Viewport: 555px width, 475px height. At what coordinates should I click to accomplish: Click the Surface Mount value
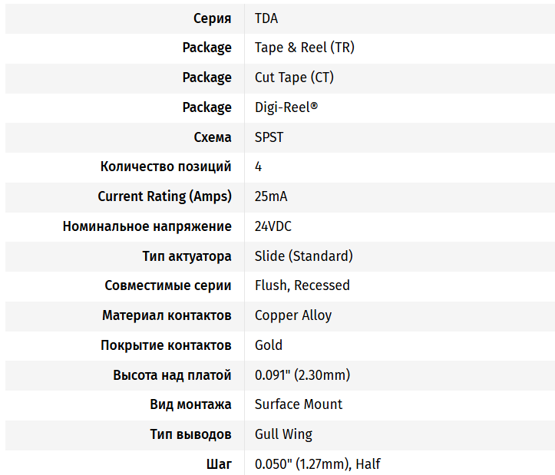299,404
